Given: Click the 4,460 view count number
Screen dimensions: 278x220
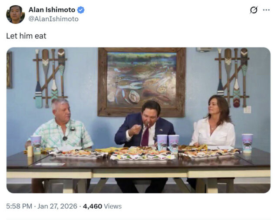Looking at the screenshot, I should pyautogui.click(x=93, y=206).
